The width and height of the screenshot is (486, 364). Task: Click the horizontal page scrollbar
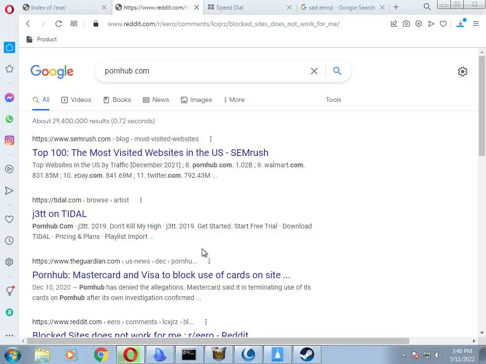[x=218, y=341]
